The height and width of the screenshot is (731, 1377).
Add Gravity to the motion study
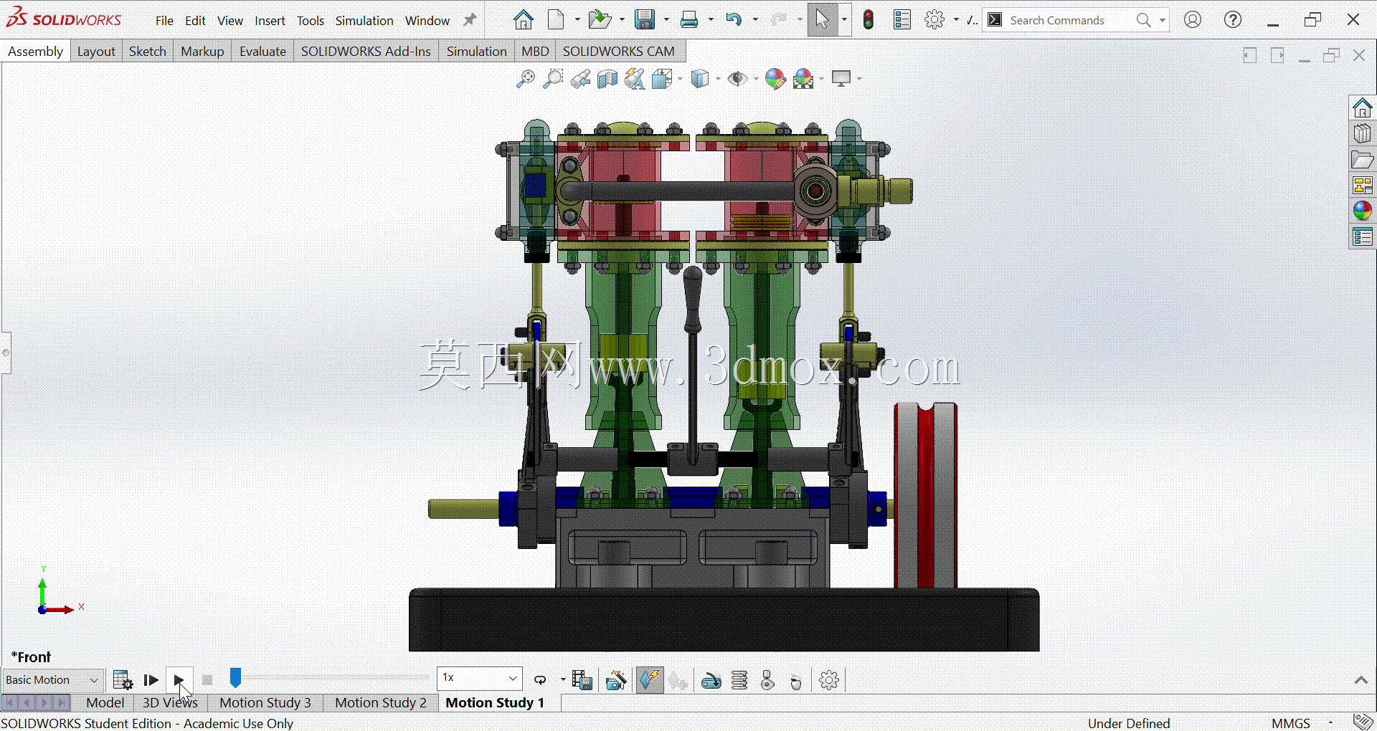point(796,682)
